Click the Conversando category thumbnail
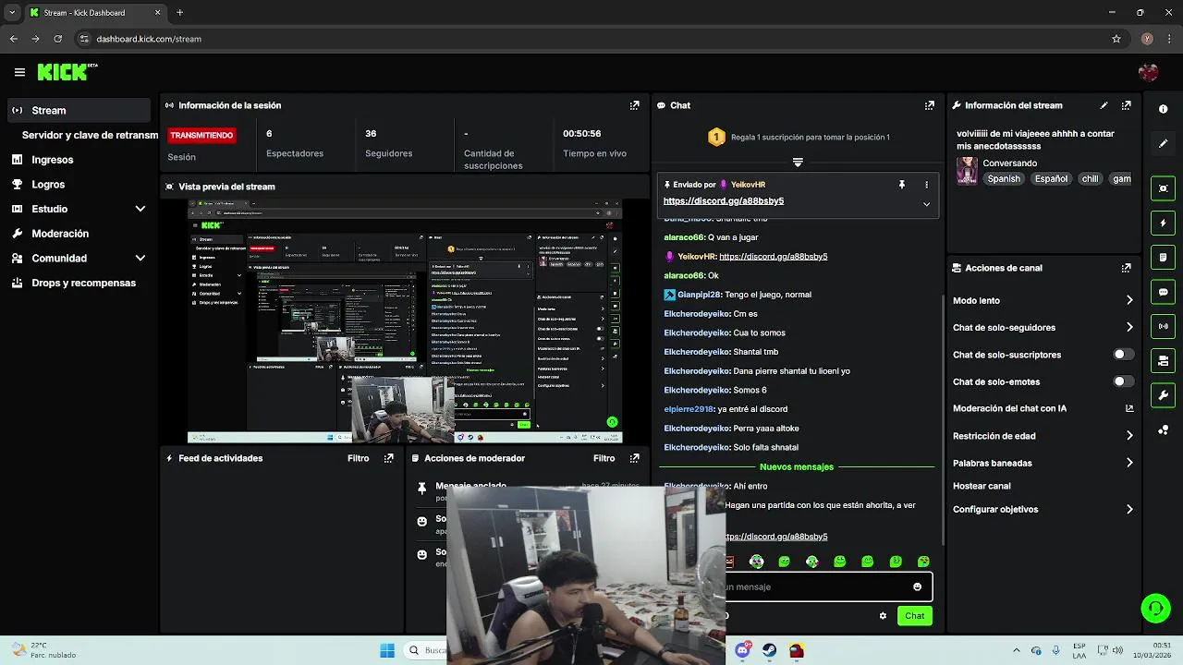 (967, 171)
